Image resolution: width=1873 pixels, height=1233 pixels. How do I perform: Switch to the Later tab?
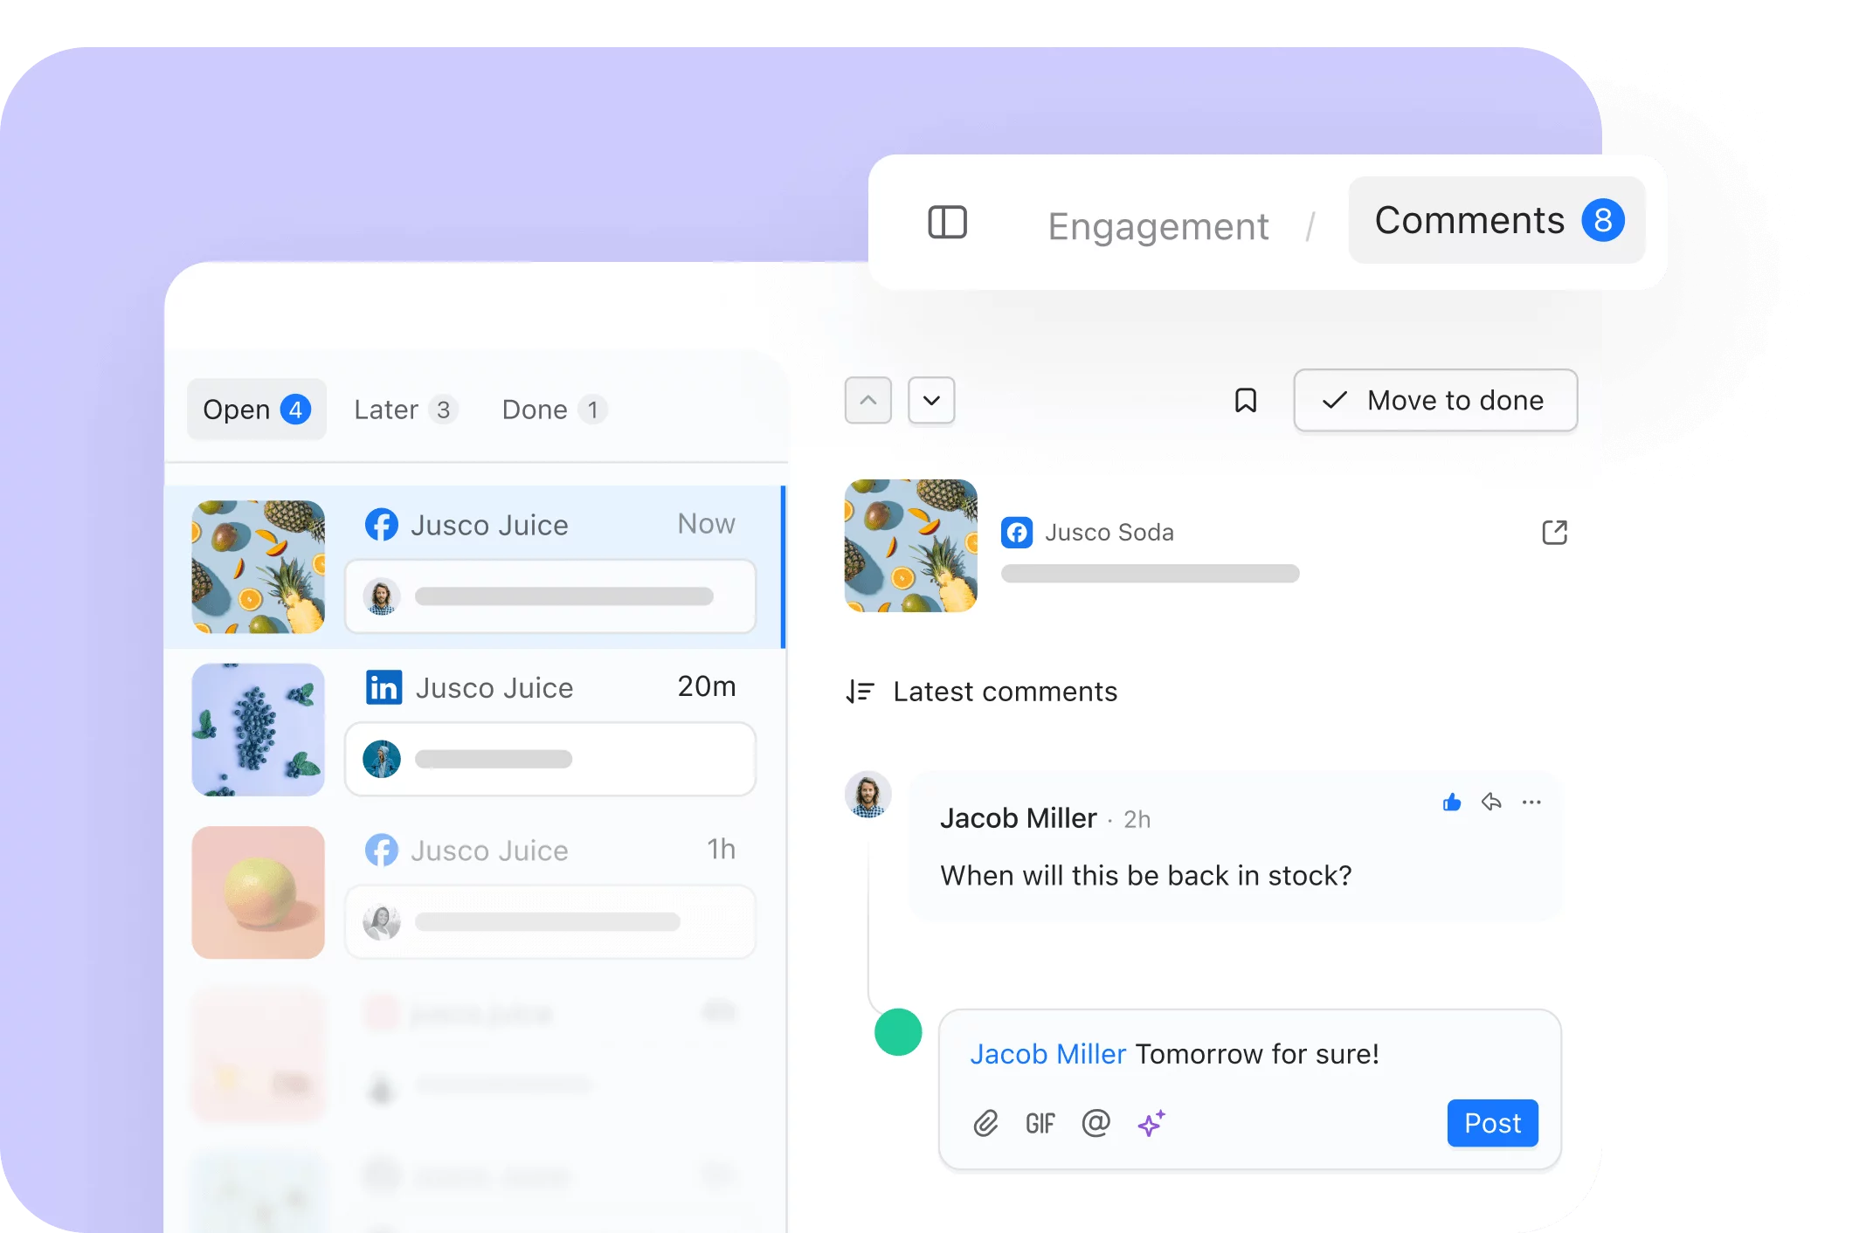(x=404, y=410)
